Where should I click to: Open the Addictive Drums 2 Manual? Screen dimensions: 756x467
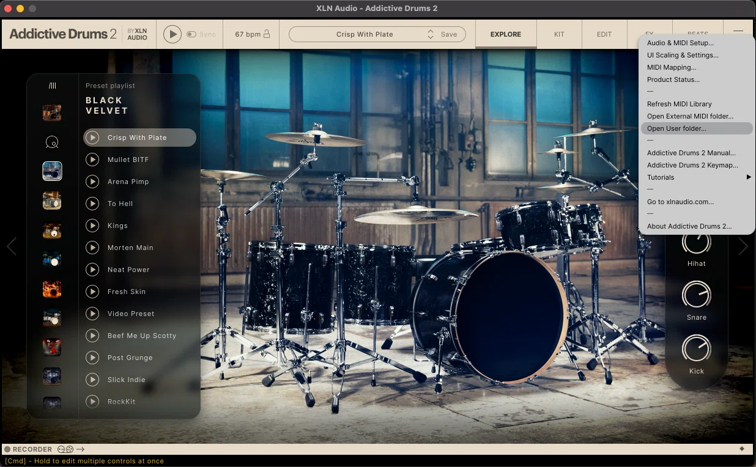point(696,153)
